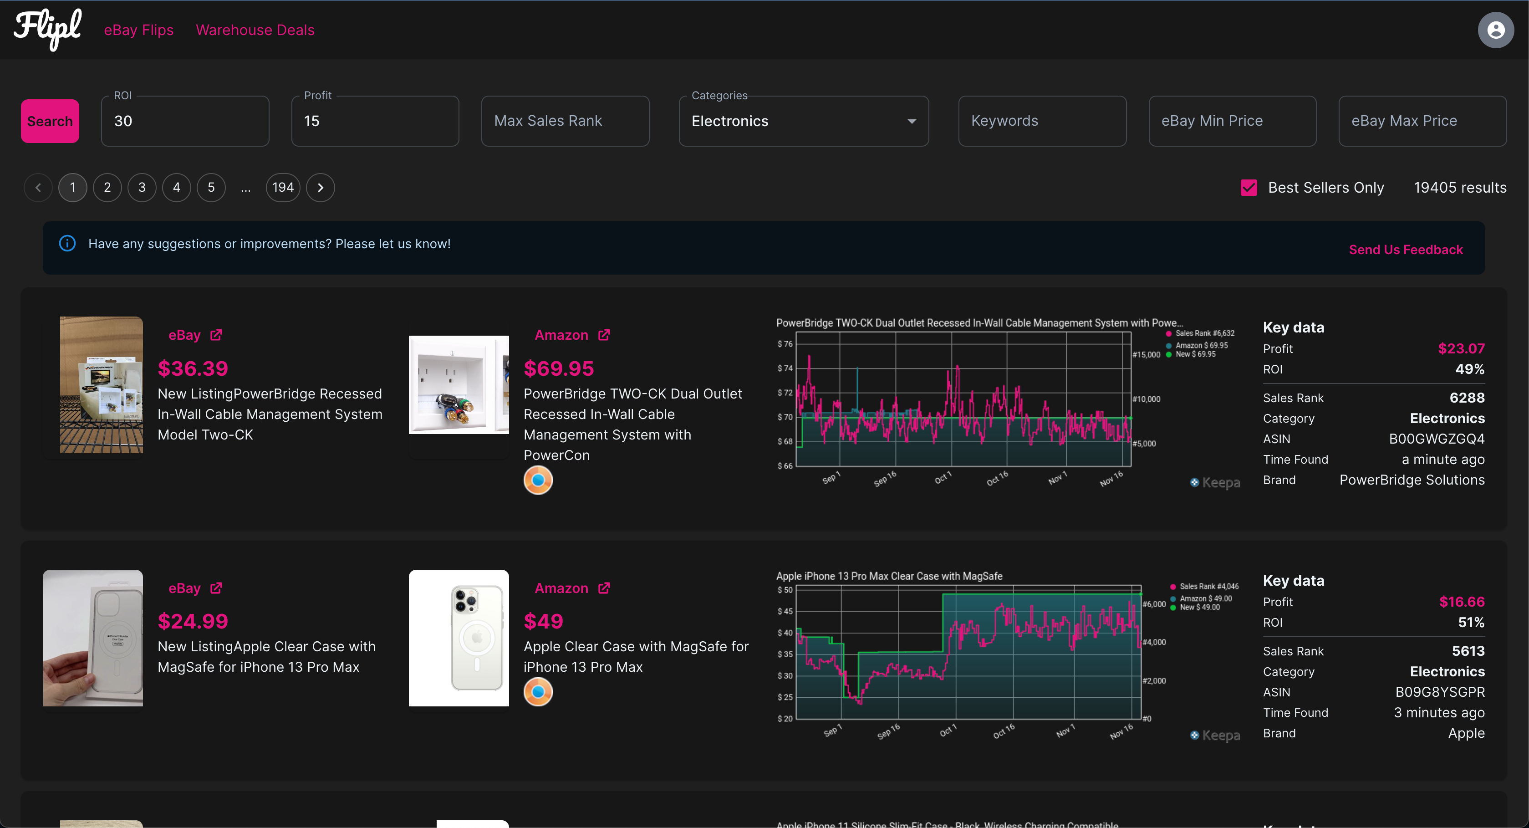Open Amazon external link icon for Apple Clear Case

coord(604,588)
